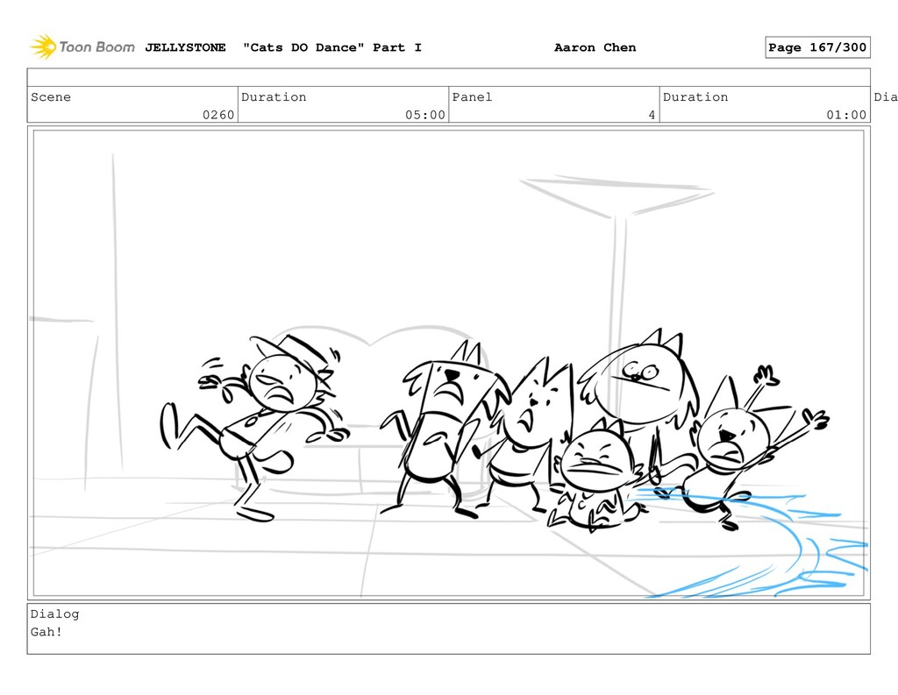Click the Panel header label
The width and height of the screenshot is (898, 695).
tap(472, 96)
